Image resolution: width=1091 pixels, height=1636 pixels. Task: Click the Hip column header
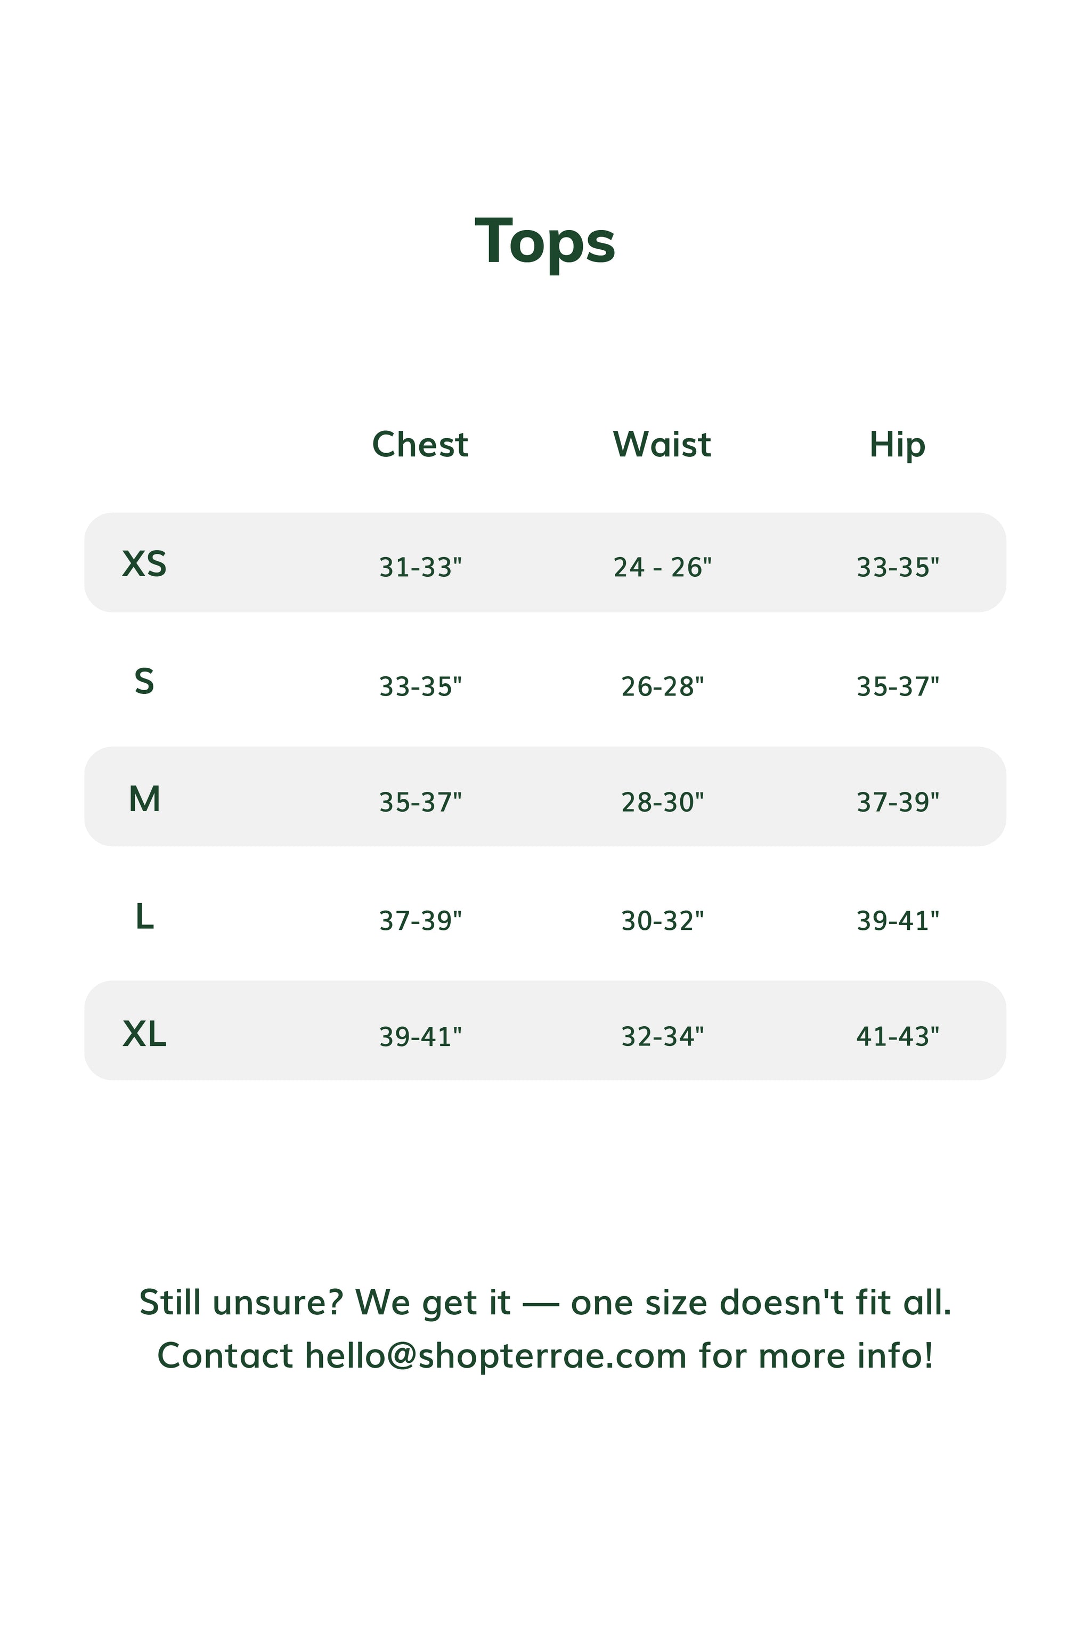pos(897,445)
